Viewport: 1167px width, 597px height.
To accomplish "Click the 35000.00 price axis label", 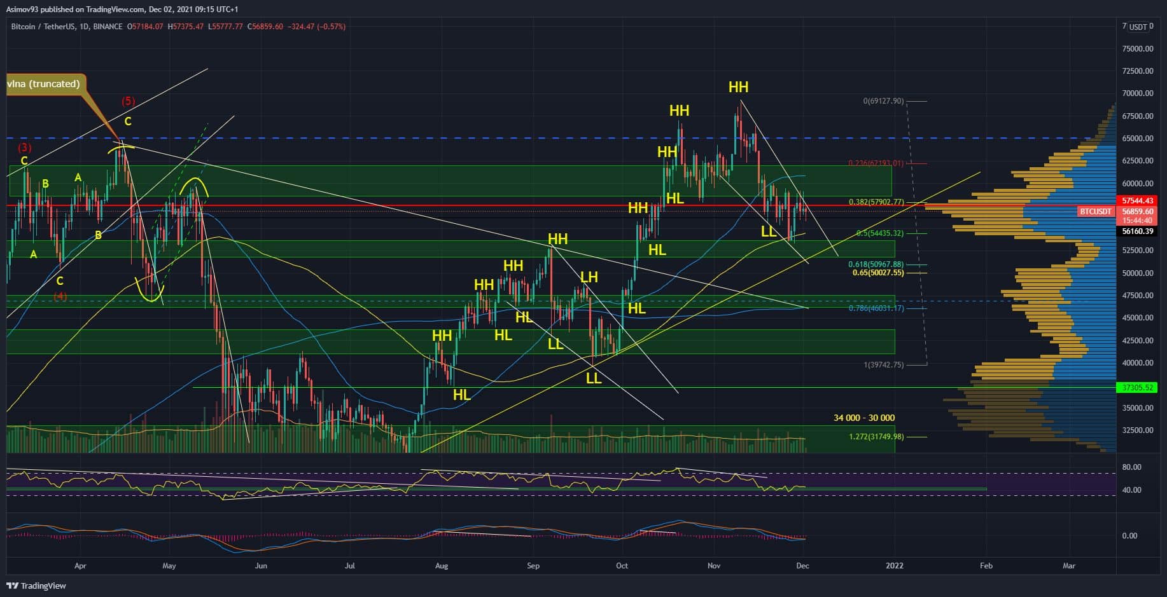I will click(x=1138, y=408).
